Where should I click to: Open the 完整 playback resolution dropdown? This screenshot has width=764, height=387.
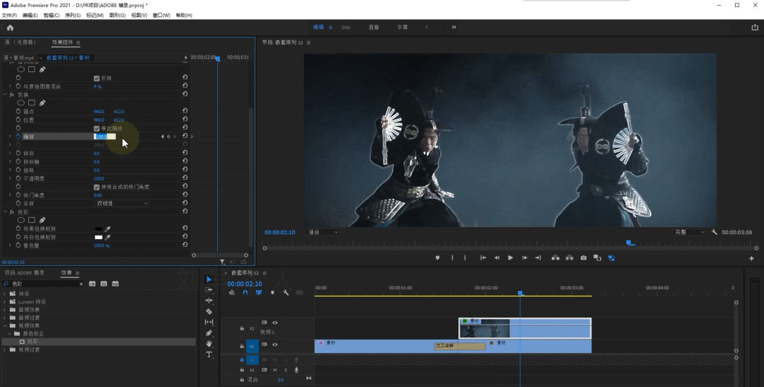click(x=690, y=232)
